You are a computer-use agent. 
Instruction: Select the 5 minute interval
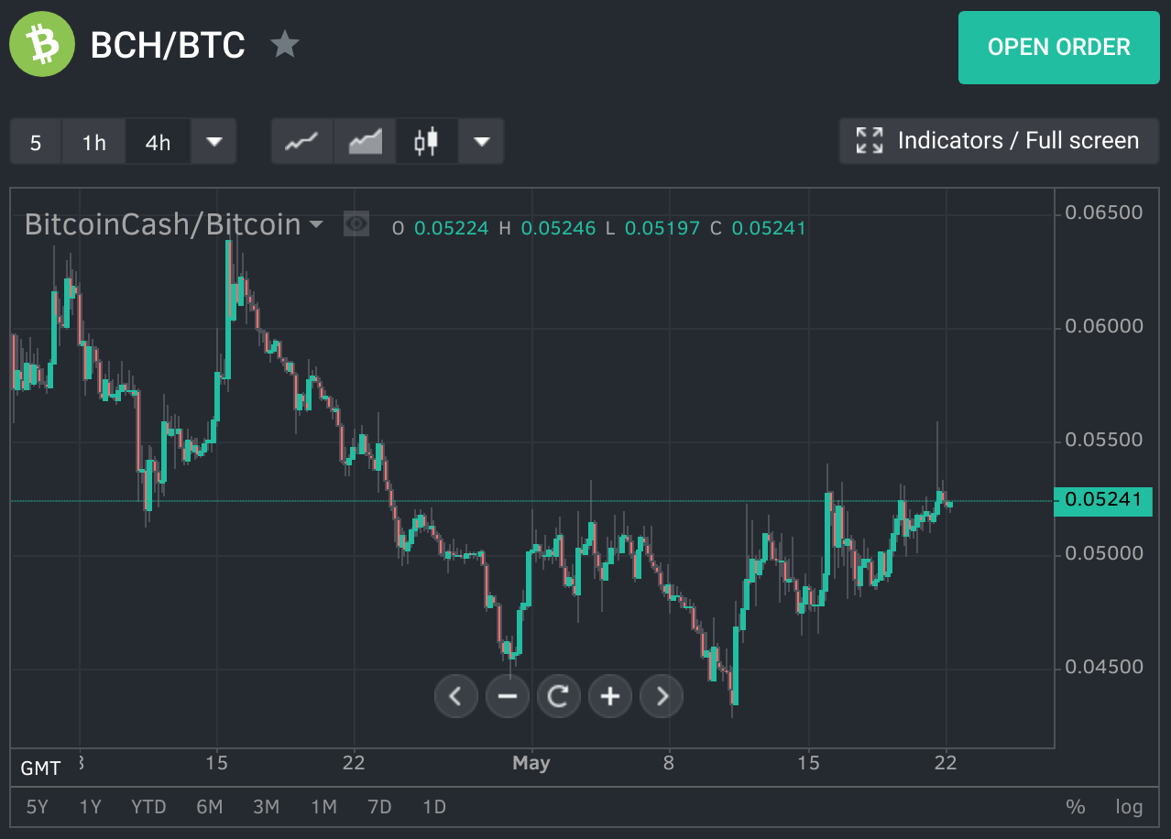[36, 141]
